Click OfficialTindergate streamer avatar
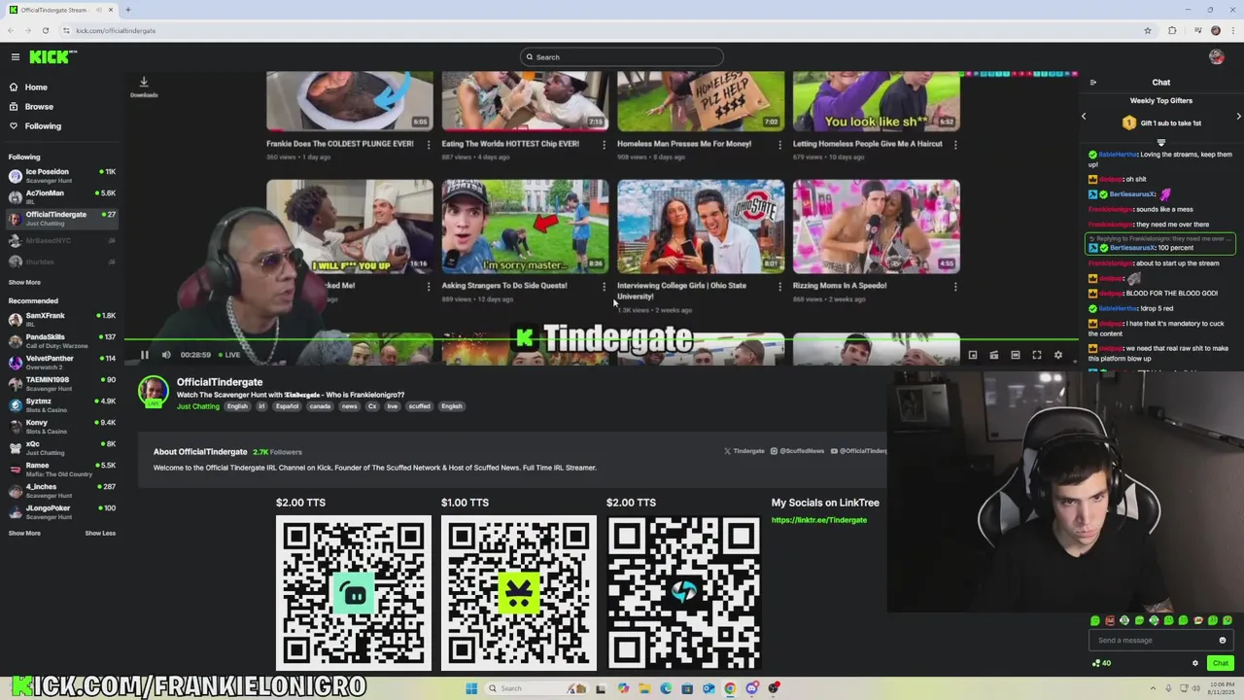The image size is (1244, 700). [x=153, y=392]
